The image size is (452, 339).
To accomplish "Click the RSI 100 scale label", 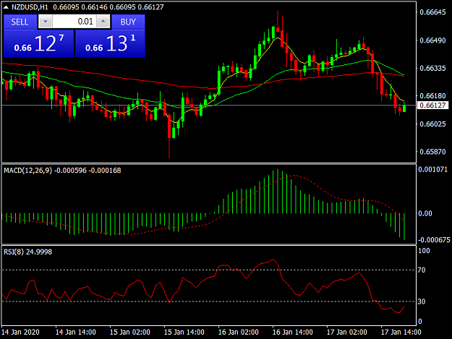I will (x=424, y=251).
